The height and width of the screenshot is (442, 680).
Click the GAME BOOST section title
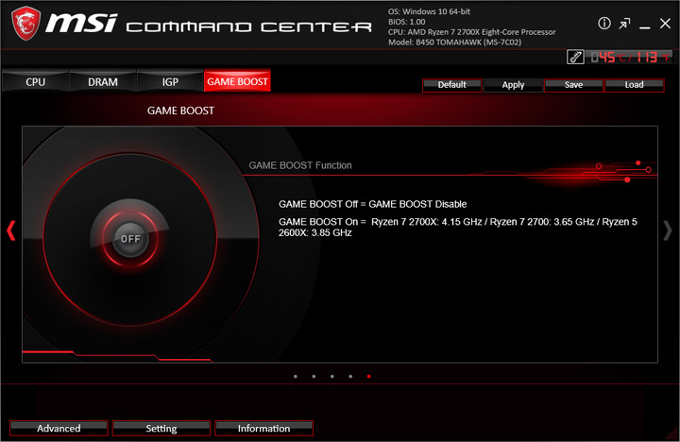[180, 110]
